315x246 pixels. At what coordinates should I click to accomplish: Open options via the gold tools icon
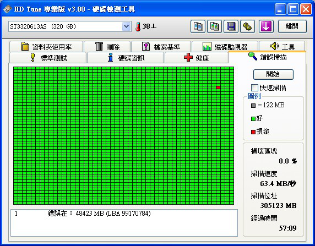pos(247,26)
